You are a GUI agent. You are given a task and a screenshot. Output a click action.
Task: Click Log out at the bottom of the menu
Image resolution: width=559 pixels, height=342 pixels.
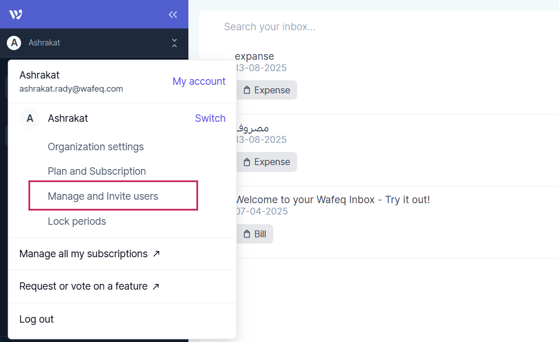pos(36,319)
